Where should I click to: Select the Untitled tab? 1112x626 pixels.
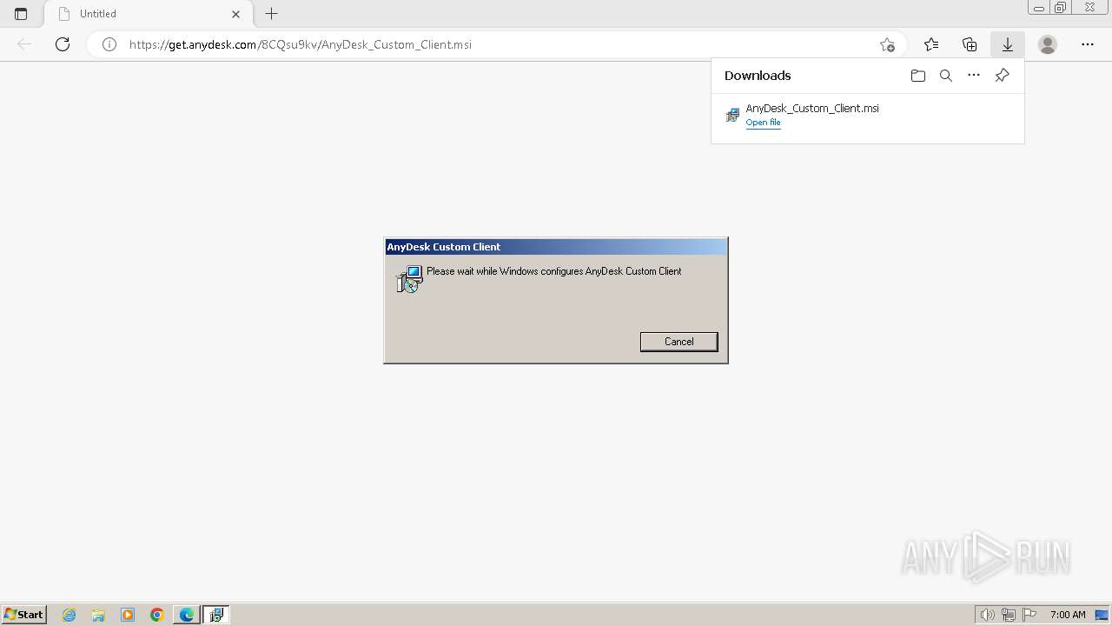pyautogui.click(x=148, y=14)
